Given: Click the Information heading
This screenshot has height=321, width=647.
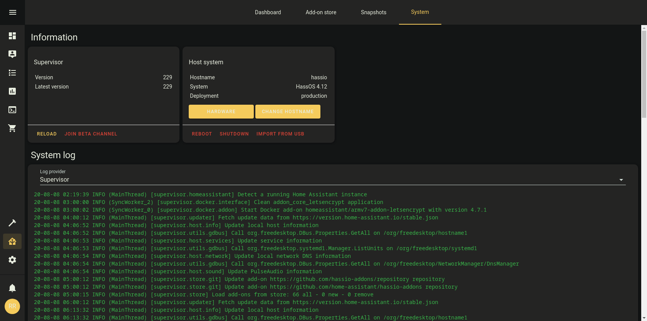Looking at the screenshot, I should (x=54, y=37).
